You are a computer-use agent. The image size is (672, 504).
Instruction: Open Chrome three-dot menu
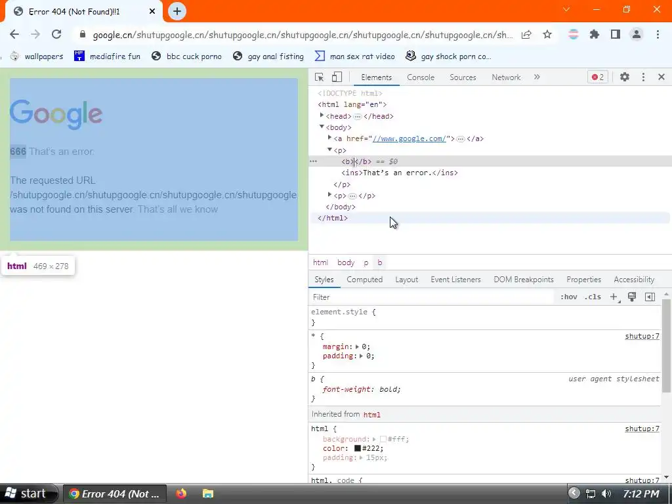pyautogui.click(x=658, y=34)
